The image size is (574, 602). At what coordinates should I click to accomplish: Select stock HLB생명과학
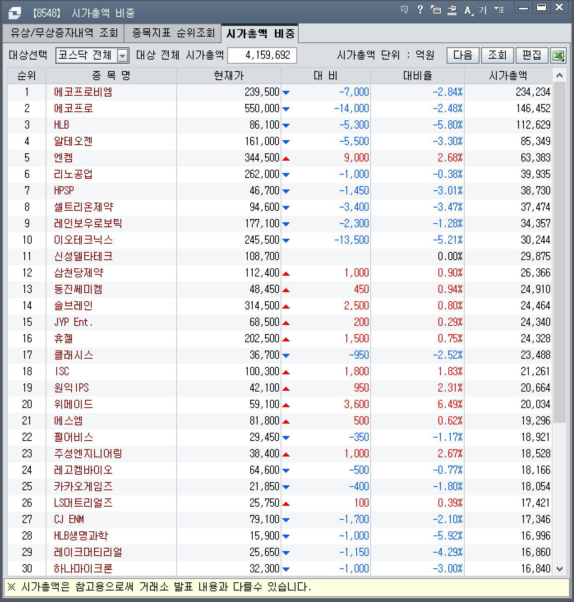point(81,536)
